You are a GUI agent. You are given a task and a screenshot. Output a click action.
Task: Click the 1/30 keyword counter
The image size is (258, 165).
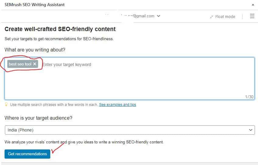249,97
